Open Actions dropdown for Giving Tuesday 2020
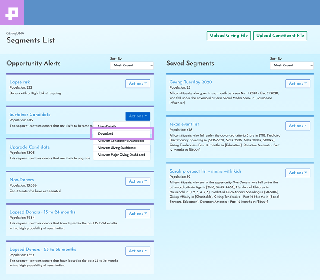The image size is (320, 280). (x=298, y=84)
